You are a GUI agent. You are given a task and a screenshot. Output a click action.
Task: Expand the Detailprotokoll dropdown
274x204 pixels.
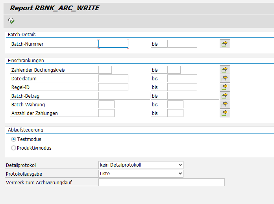point(180,165)
